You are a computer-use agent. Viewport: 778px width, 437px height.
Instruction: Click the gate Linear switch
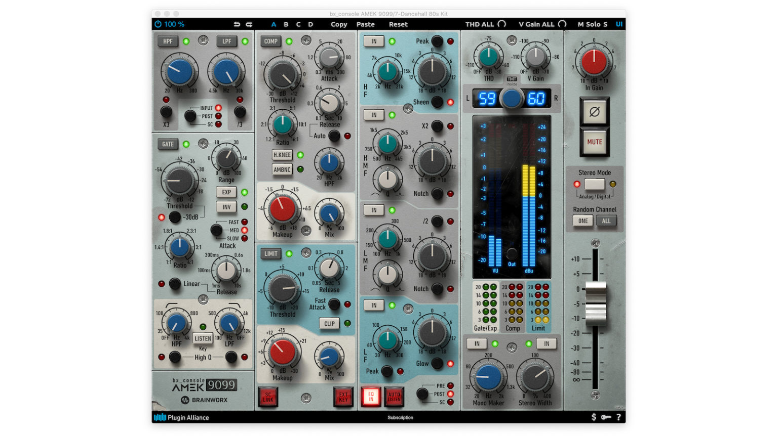174,284
